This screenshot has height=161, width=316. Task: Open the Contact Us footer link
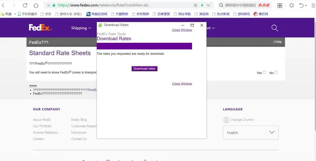click(x=79, y=139)
